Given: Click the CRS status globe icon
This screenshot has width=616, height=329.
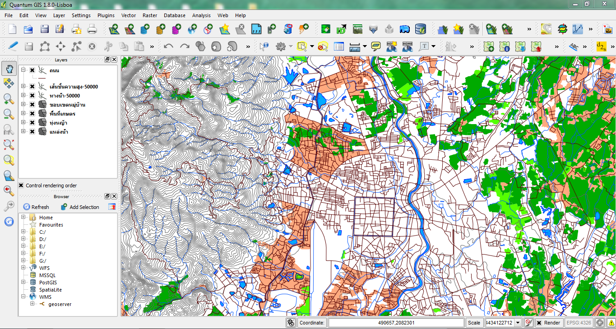Looking at the screenshot, I should [600, 323].
